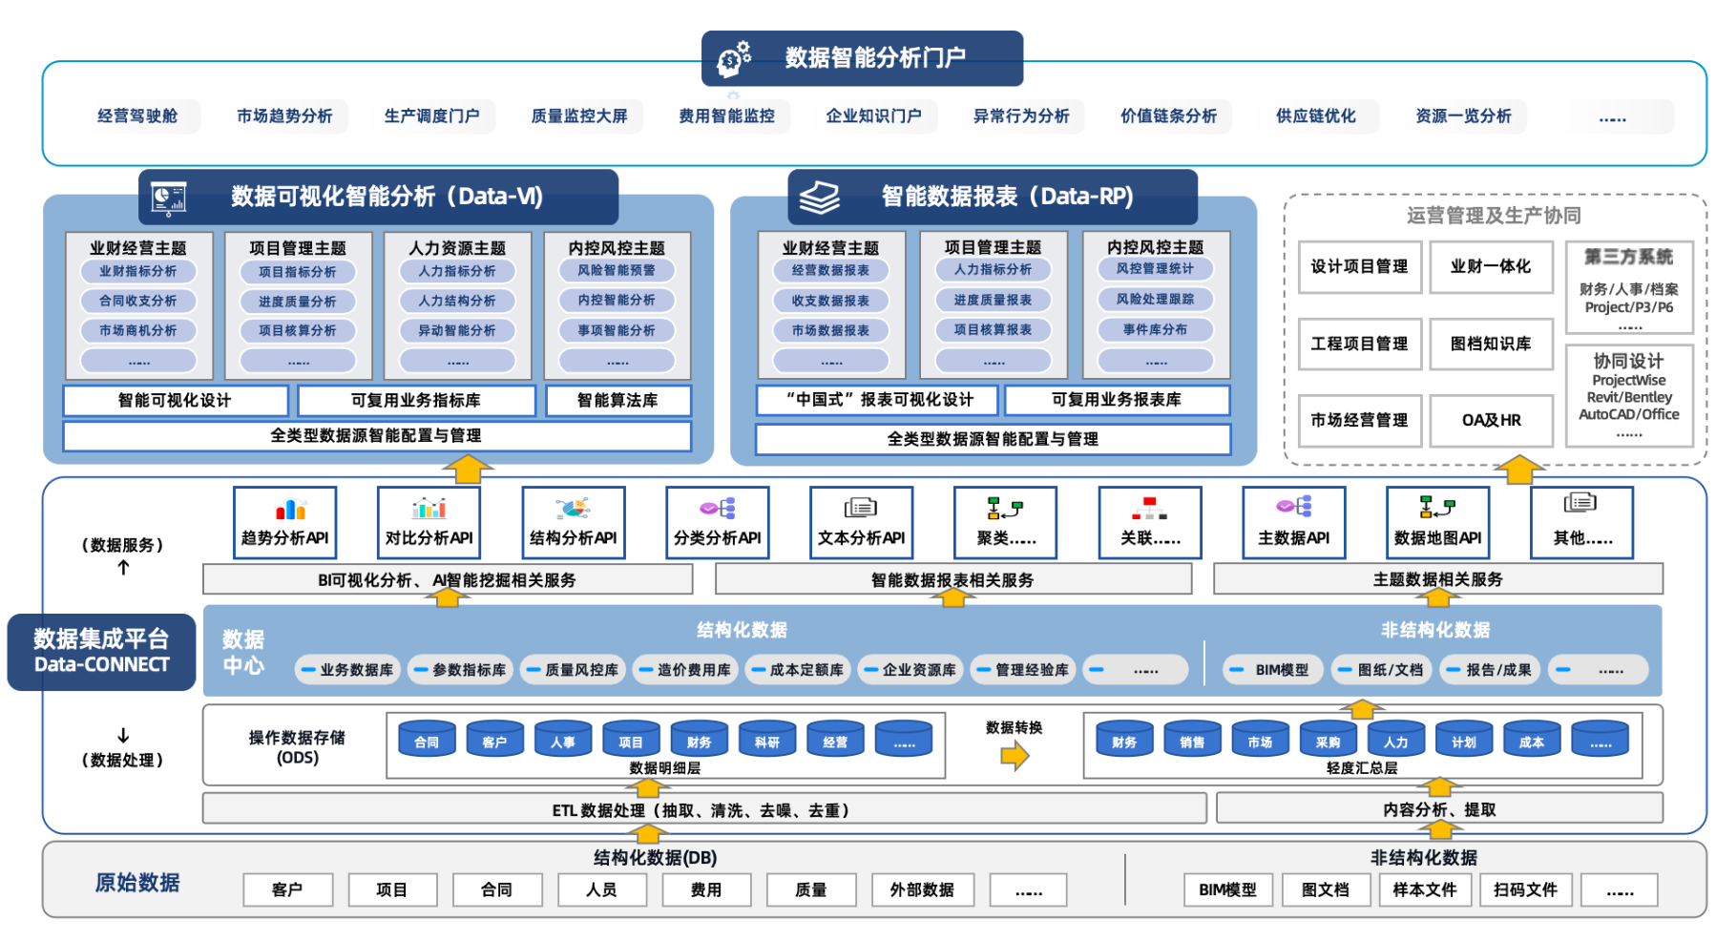
Task: Open the 经营驾驶舱 portal tab
Action: click(x=137, y=116)
